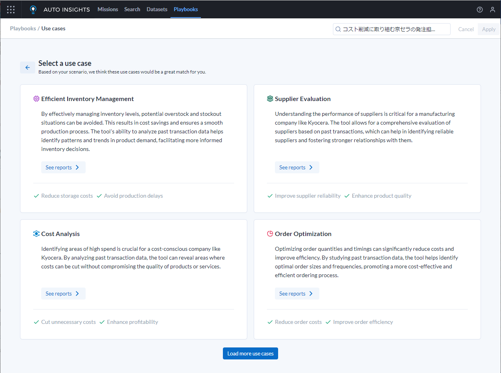Click the Reduce storage costs label
Image resolution: width=501 pixels, height=373 pixels.
click(x=67, y=196)
